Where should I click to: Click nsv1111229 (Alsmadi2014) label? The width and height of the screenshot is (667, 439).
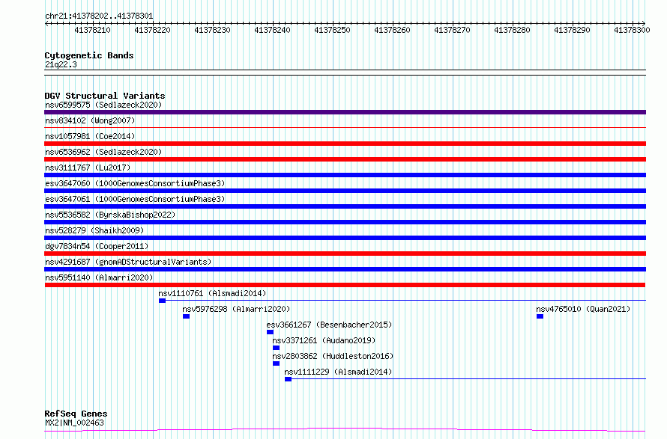tap(338, 372)
